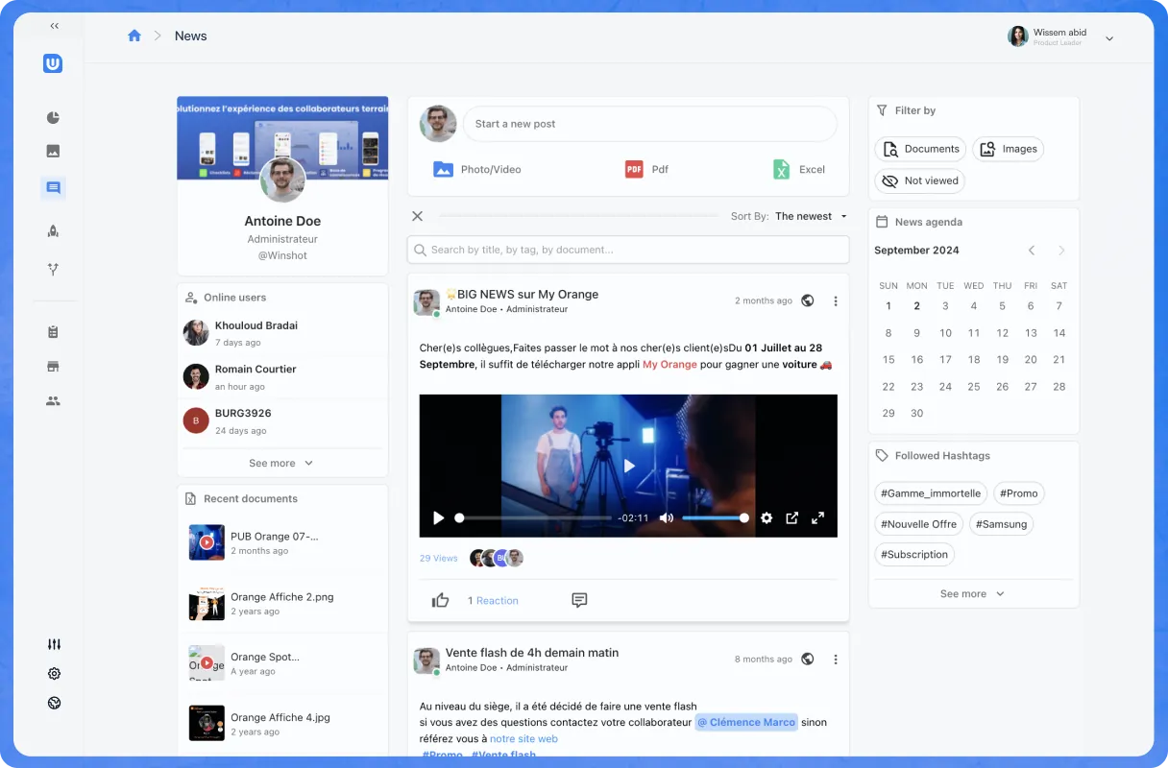Expand See more under Followed Hashtags
This screenshot has width=1168, height=768.
[972, 593]
